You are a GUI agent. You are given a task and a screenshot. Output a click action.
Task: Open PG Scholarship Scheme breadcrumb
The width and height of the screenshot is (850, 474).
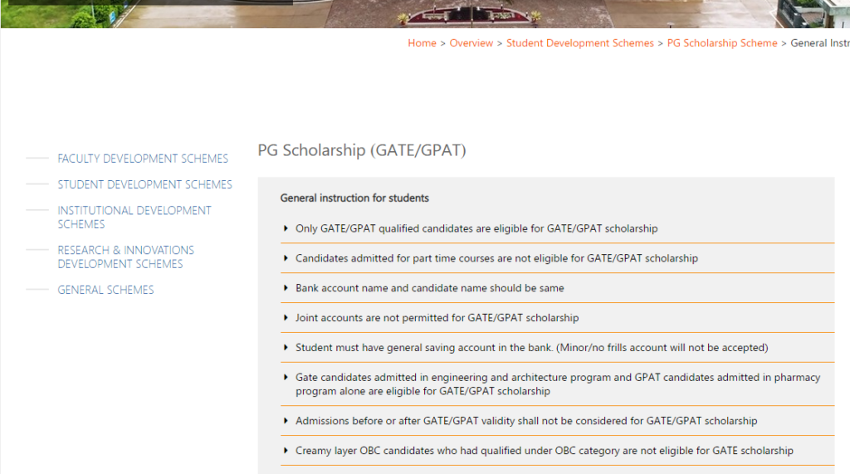[722, 43]
